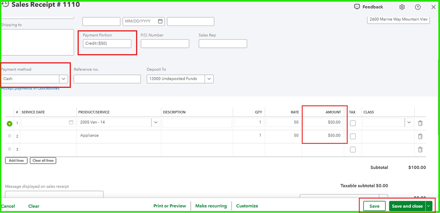Click the Shipping to text box
Viewport: 440px width, 213px height.
tap(37, 42)
